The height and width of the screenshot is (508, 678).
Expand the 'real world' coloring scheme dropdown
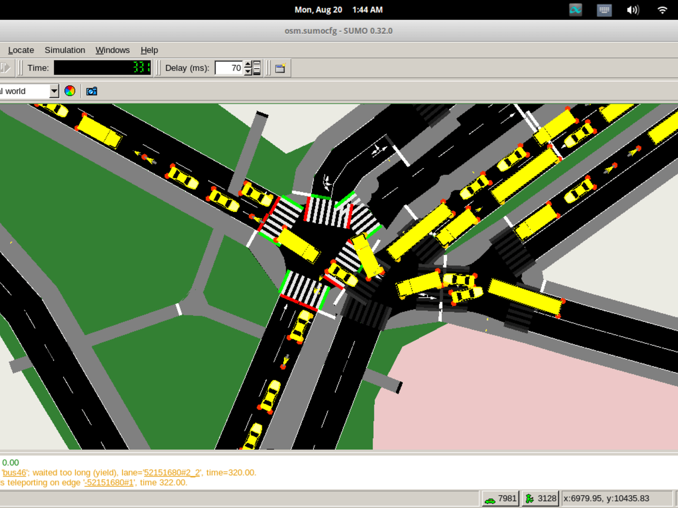[x=54, y=91]
